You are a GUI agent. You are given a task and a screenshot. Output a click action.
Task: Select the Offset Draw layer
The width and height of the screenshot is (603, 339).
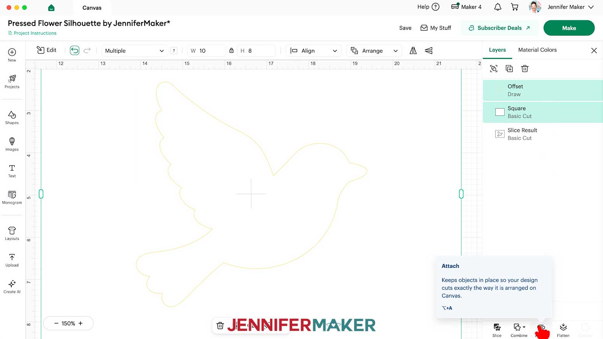point(543,90)
